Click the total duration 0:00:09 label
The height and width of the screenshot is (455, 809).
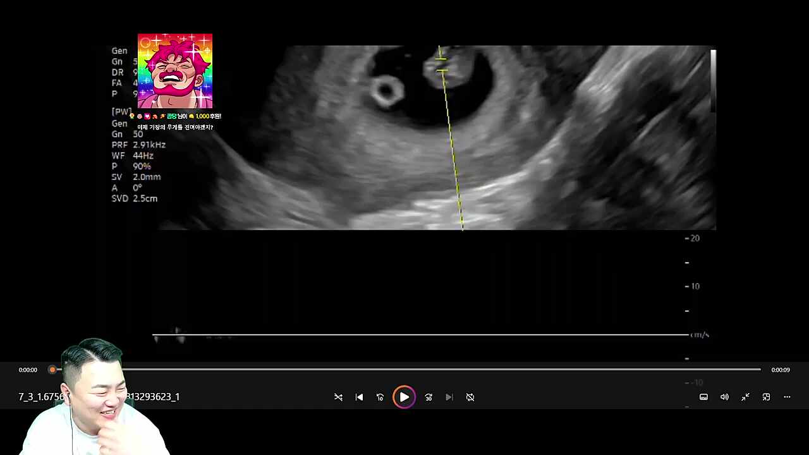(781, 370)
